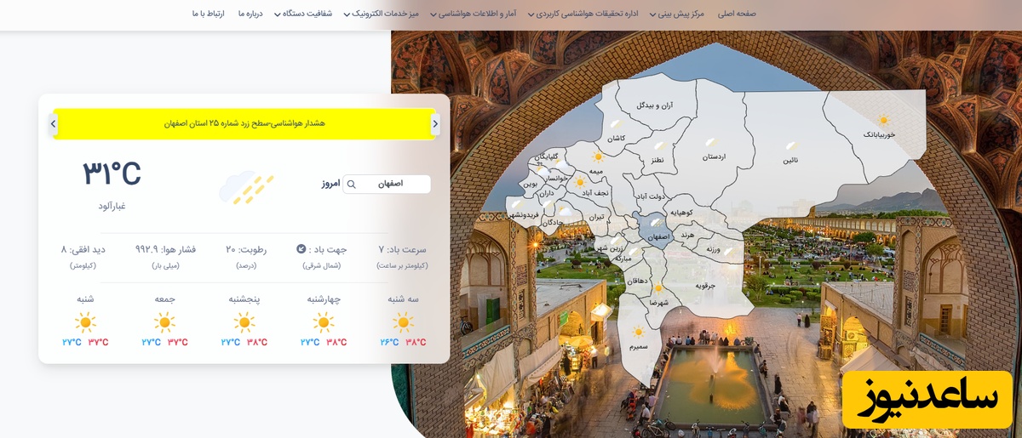The width and height of the screenshot is (1022, 438).
Task: Click the weather icon on نائین region
Action: pyautogui.click(x=791, y=147)
